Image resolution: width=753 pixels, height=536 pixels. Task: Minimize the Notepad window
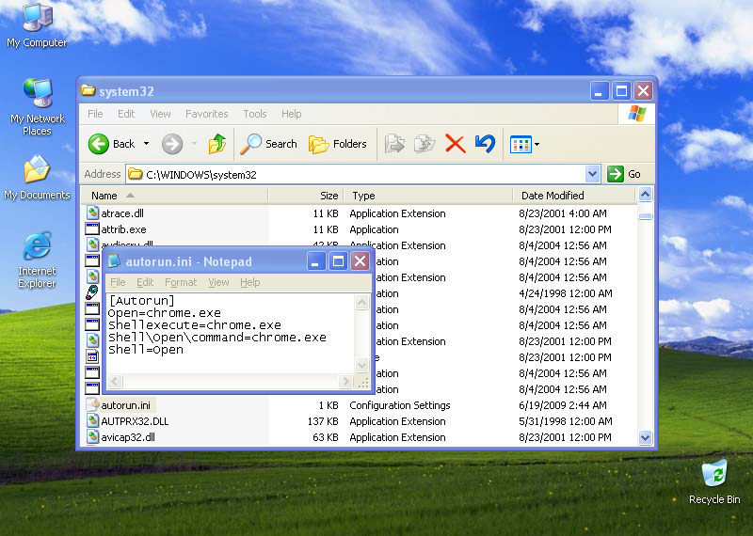[316, 261]
